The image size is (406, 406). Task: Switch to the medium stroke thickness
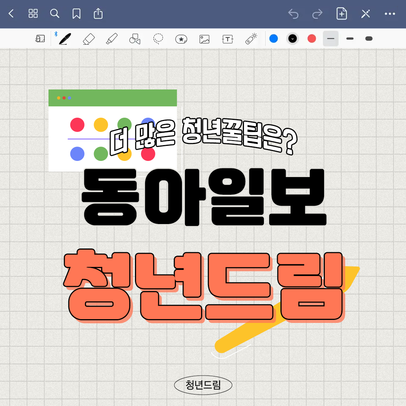(x=350, y=38)
